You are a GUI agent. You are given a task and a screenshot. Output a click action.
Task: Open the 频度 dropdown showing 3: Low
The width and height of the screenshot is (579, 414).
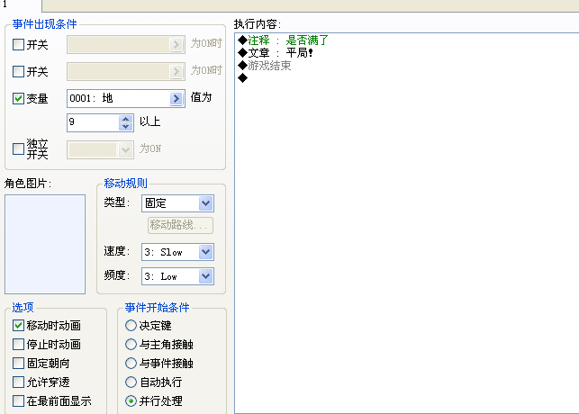[x=177, y=276]
